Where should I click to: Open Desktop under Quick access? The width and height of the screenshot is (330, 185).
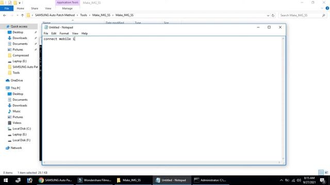tap(18, 32)
